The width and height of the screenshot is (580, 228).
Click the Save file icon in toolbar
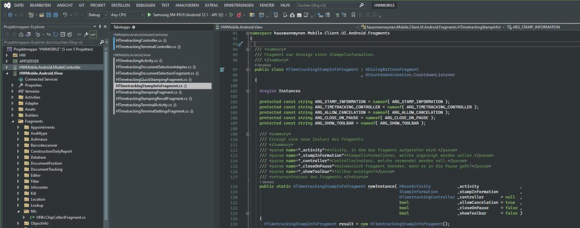coord(49,15)
